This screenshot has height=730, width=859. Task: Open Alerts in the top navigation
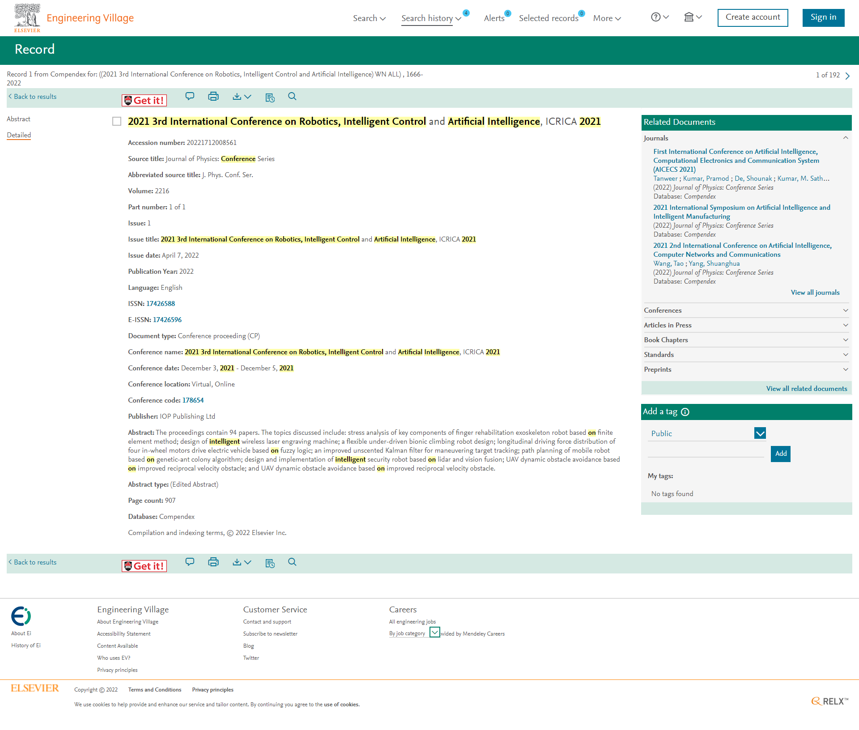[494, 18]
